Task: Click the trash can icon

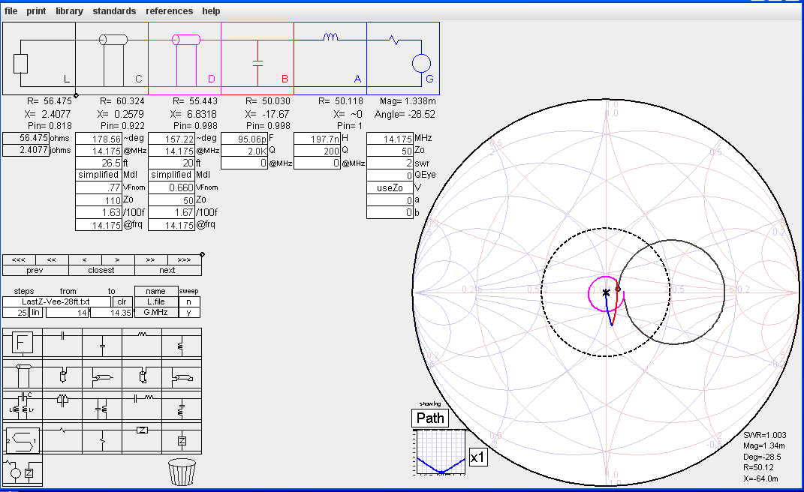Action: pyautogui.click(x=182, y=472)
